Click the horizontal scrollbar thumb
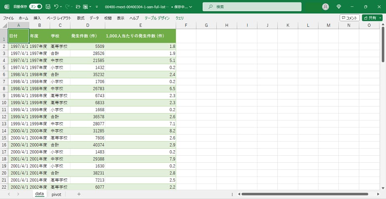The width and height of the screenshot is (386, 199). 305,194
